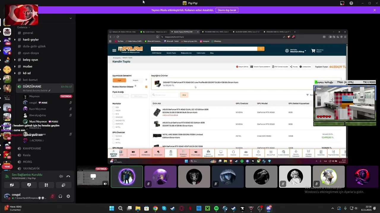Viewport: 380px width, 213px height.
Task: Start an activity from voice panel
Action: tap(46, 185)
